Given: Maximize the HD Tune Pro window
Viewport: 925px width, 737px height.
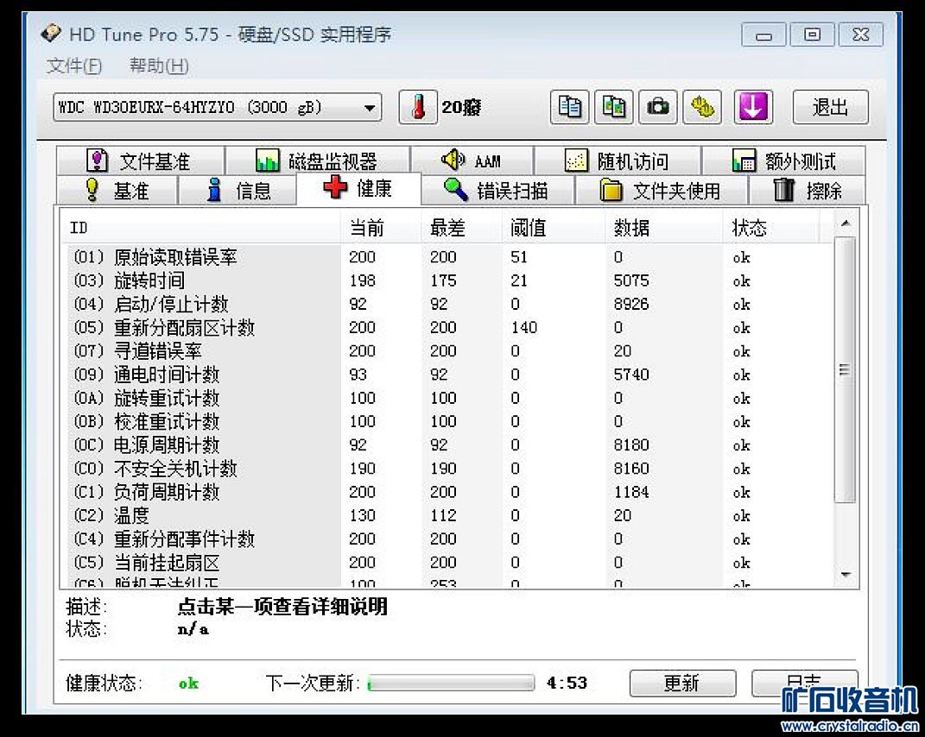Looking at the screenshot, I should [x=813, y=35].
